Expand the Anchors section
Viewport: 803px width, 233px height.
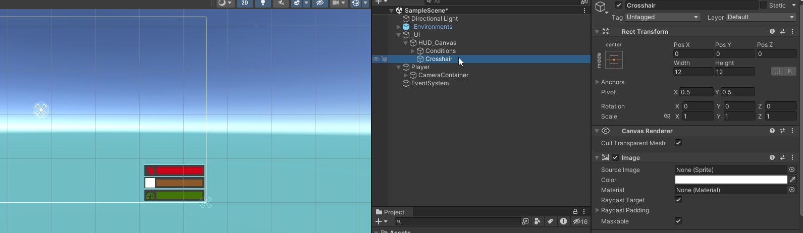tap(597, 82)
